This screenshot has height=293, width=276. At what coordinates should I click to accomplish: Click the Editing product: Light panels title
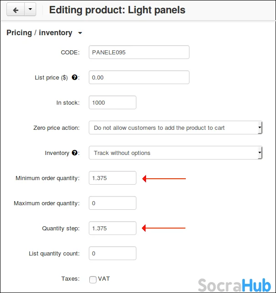[117, 10]
